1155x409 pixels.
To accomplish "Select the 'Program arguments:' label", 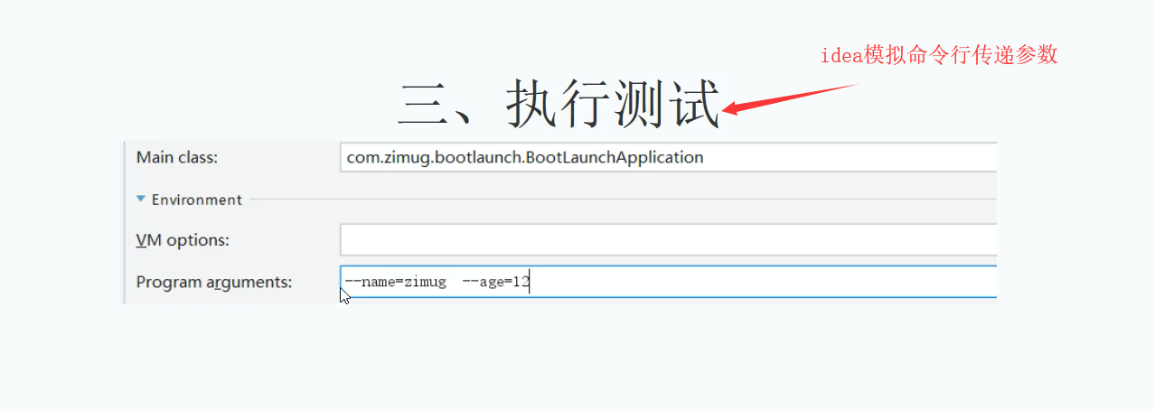I will [214, 282].
